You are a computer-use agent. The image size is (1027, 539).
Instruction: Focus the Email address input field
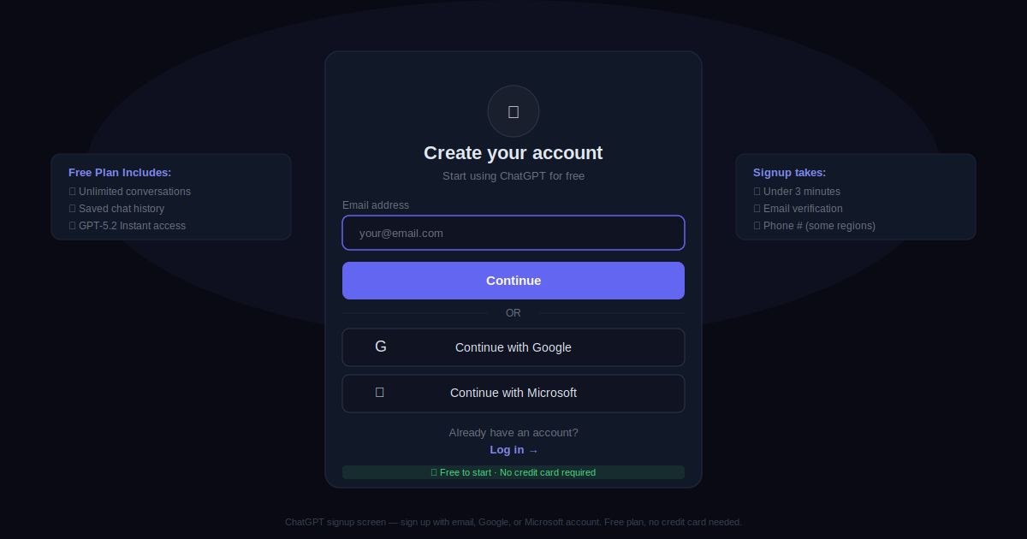click(x=513, y=233)
